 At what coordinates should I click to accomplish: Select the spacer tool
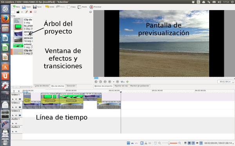150,143
